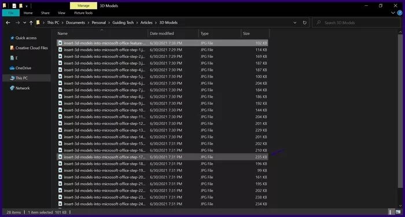Select the office-feature JPG file row
The height and width of the screenshot is (217, 405).
[162, 43]
